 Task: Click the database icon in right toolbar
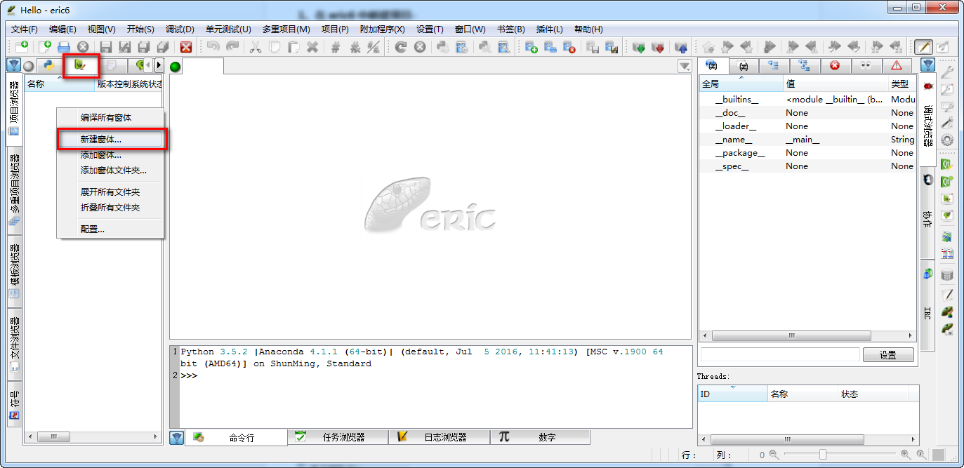947,275
